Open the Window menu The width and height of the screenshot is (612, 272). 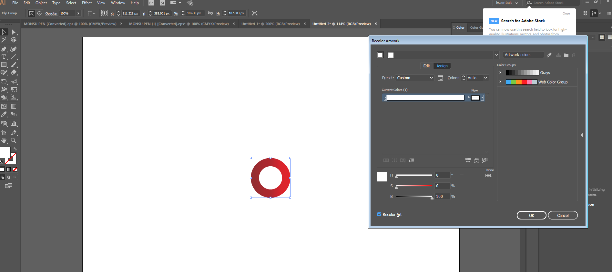pos(118,3)
